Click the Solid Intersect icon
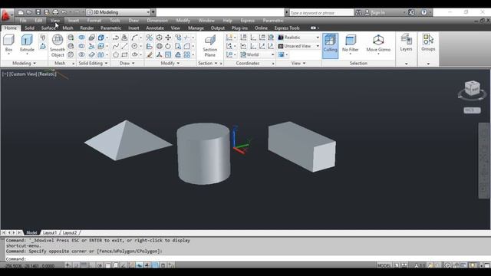 pos(81,54)
